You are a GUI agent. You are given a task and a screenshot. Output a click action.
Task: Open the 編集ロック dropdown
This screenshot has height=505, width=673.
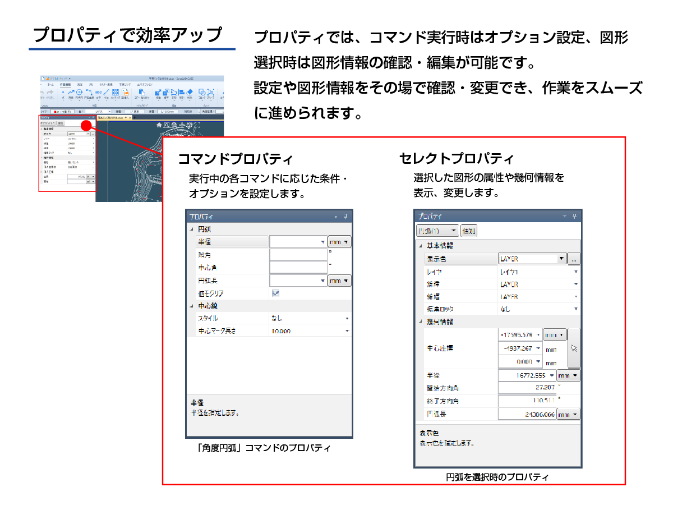point(575,309)
